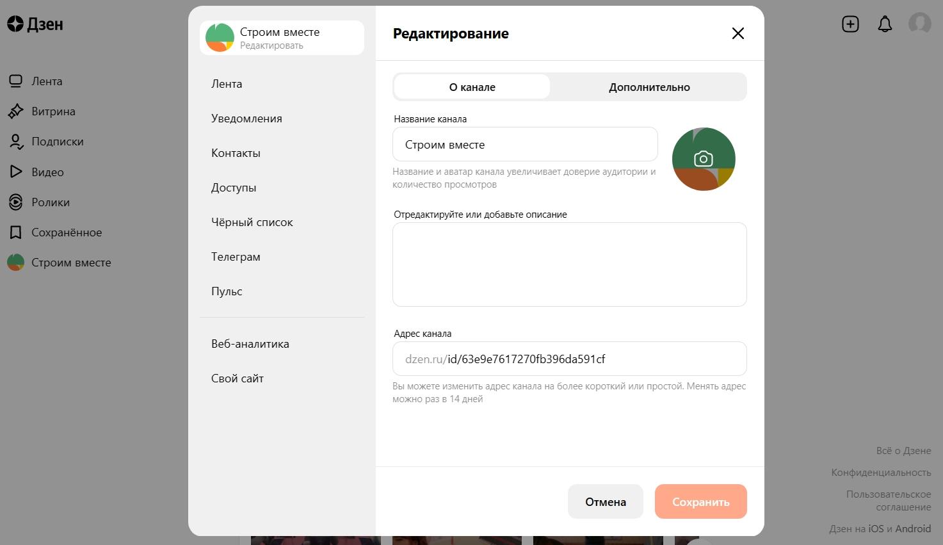Screen dimensions: 943x545
Task: Open Пользовательское соглашение footer link
Action: click(889, 501)
